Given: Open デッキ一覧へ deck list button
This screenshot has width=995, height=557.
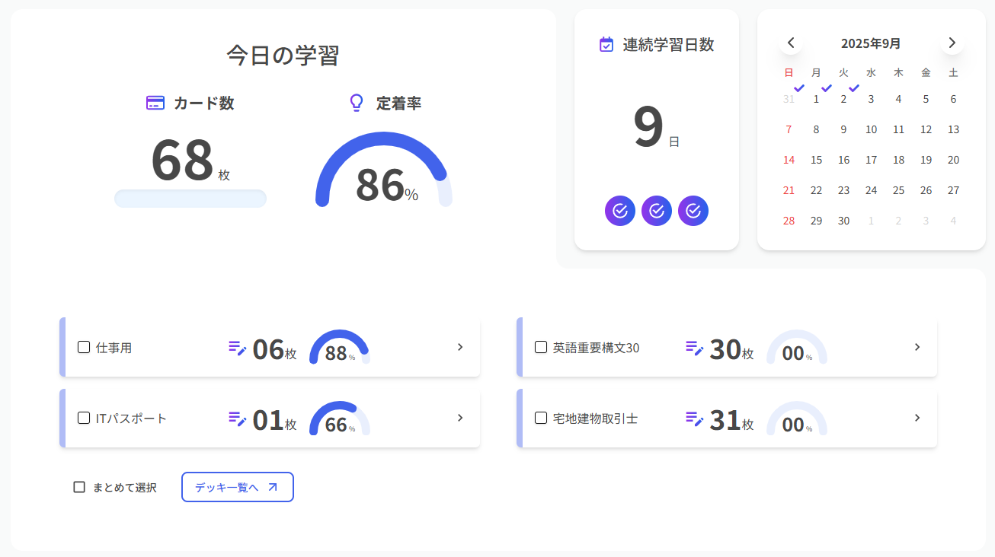Looking at the screenshot, I should tap(237, 487).
